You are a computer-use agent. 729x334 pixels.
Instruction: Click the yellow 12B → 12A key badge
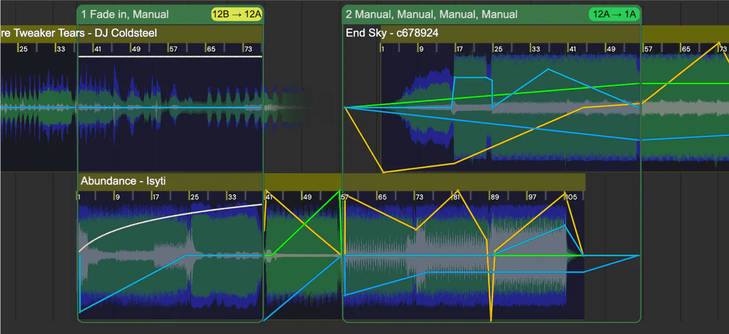click(x=237, y=14)
